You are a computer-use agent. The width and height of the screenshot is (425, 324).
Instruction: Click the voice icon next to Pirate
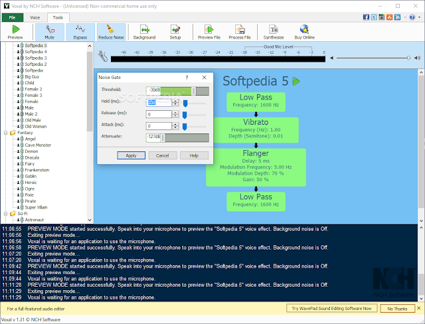(x=20, y=201)
